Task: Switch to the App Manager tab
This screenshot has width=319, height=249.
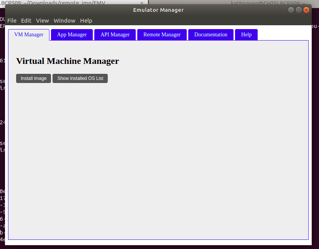Action: point(72,35)
